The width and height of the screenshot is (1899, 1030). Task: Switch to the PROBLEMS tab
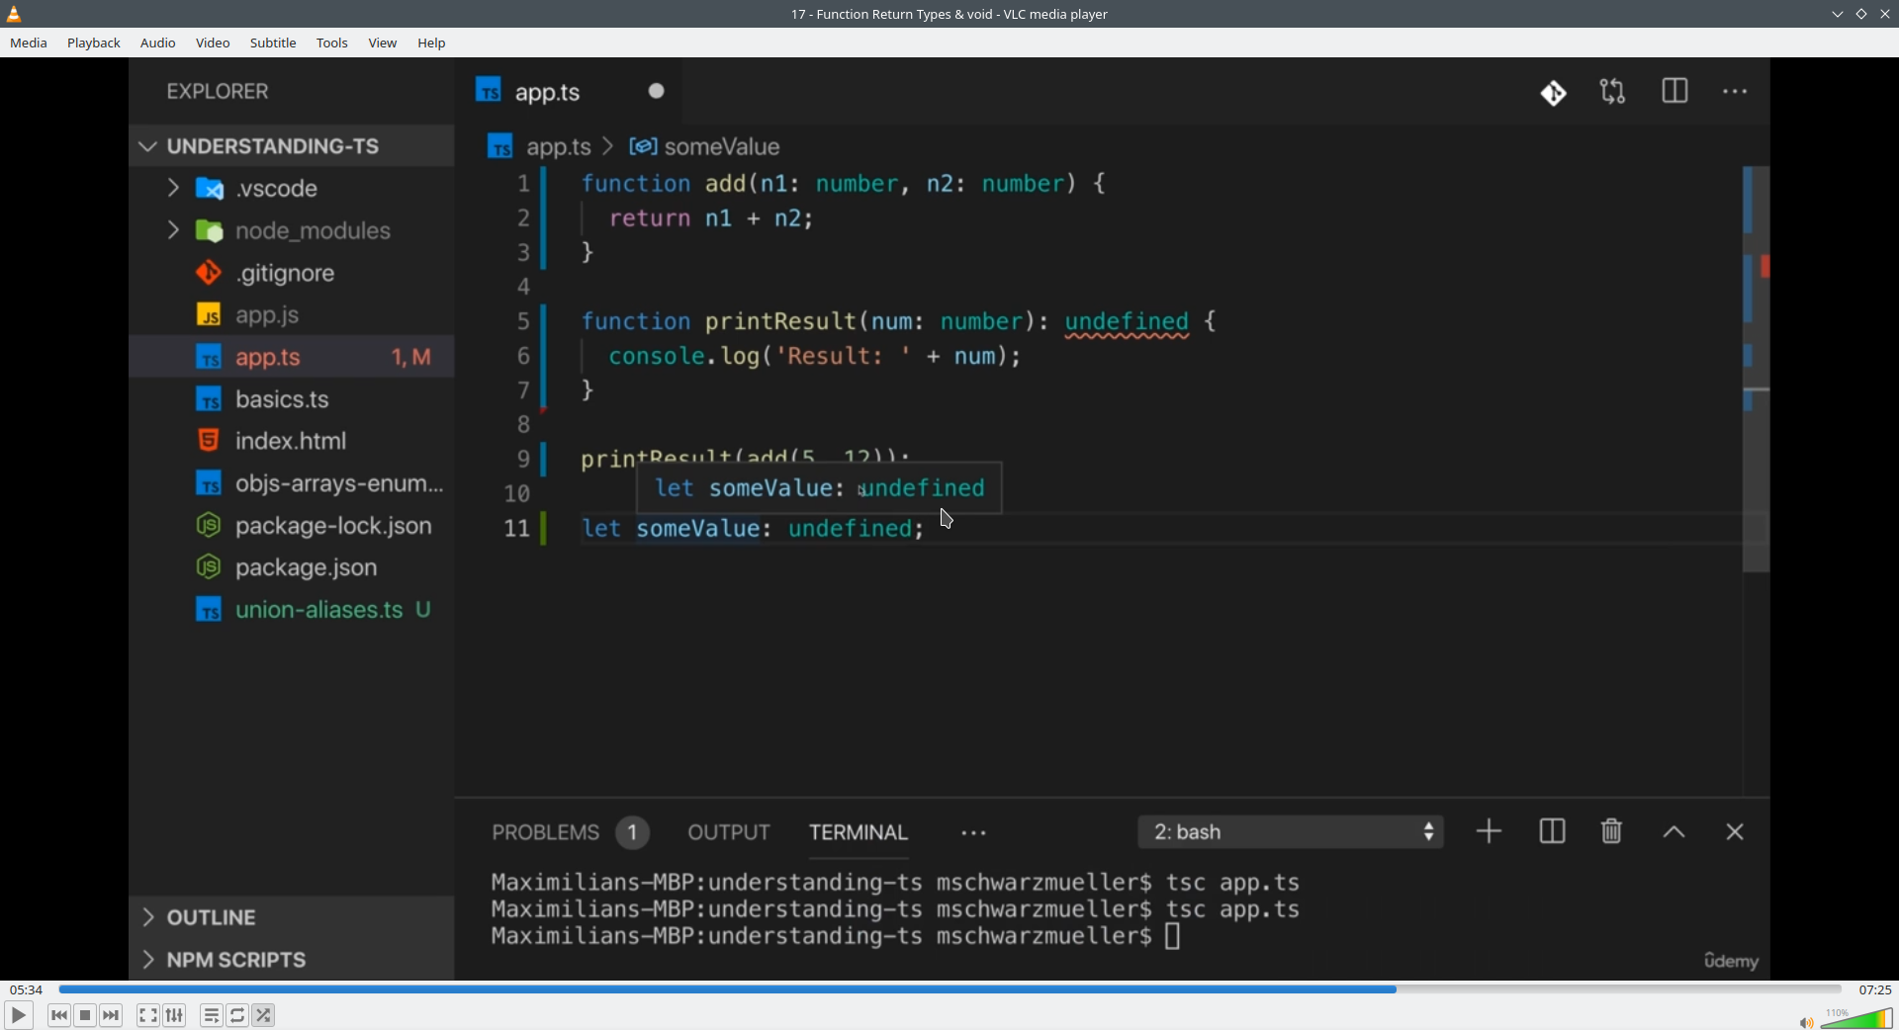point(546,832)
